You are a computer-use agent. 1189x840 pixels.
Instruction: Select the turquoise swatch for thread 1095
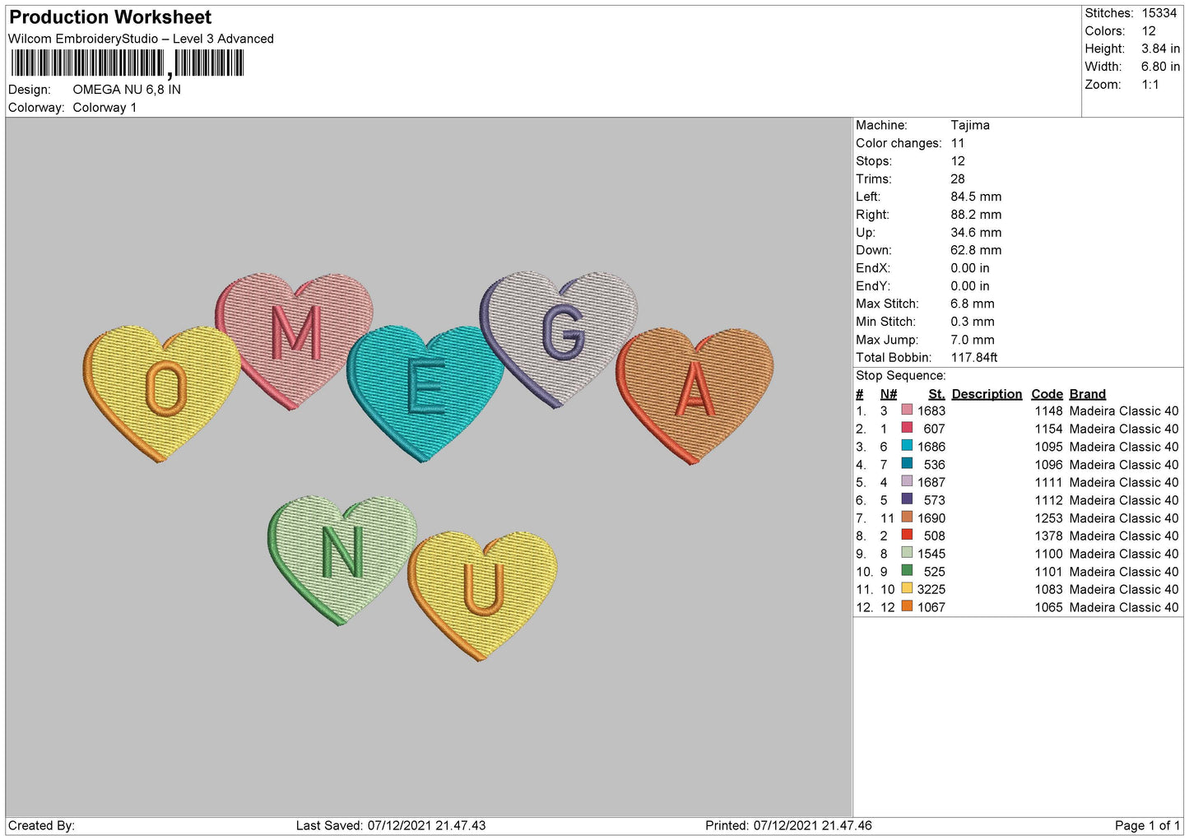point(907,446)
